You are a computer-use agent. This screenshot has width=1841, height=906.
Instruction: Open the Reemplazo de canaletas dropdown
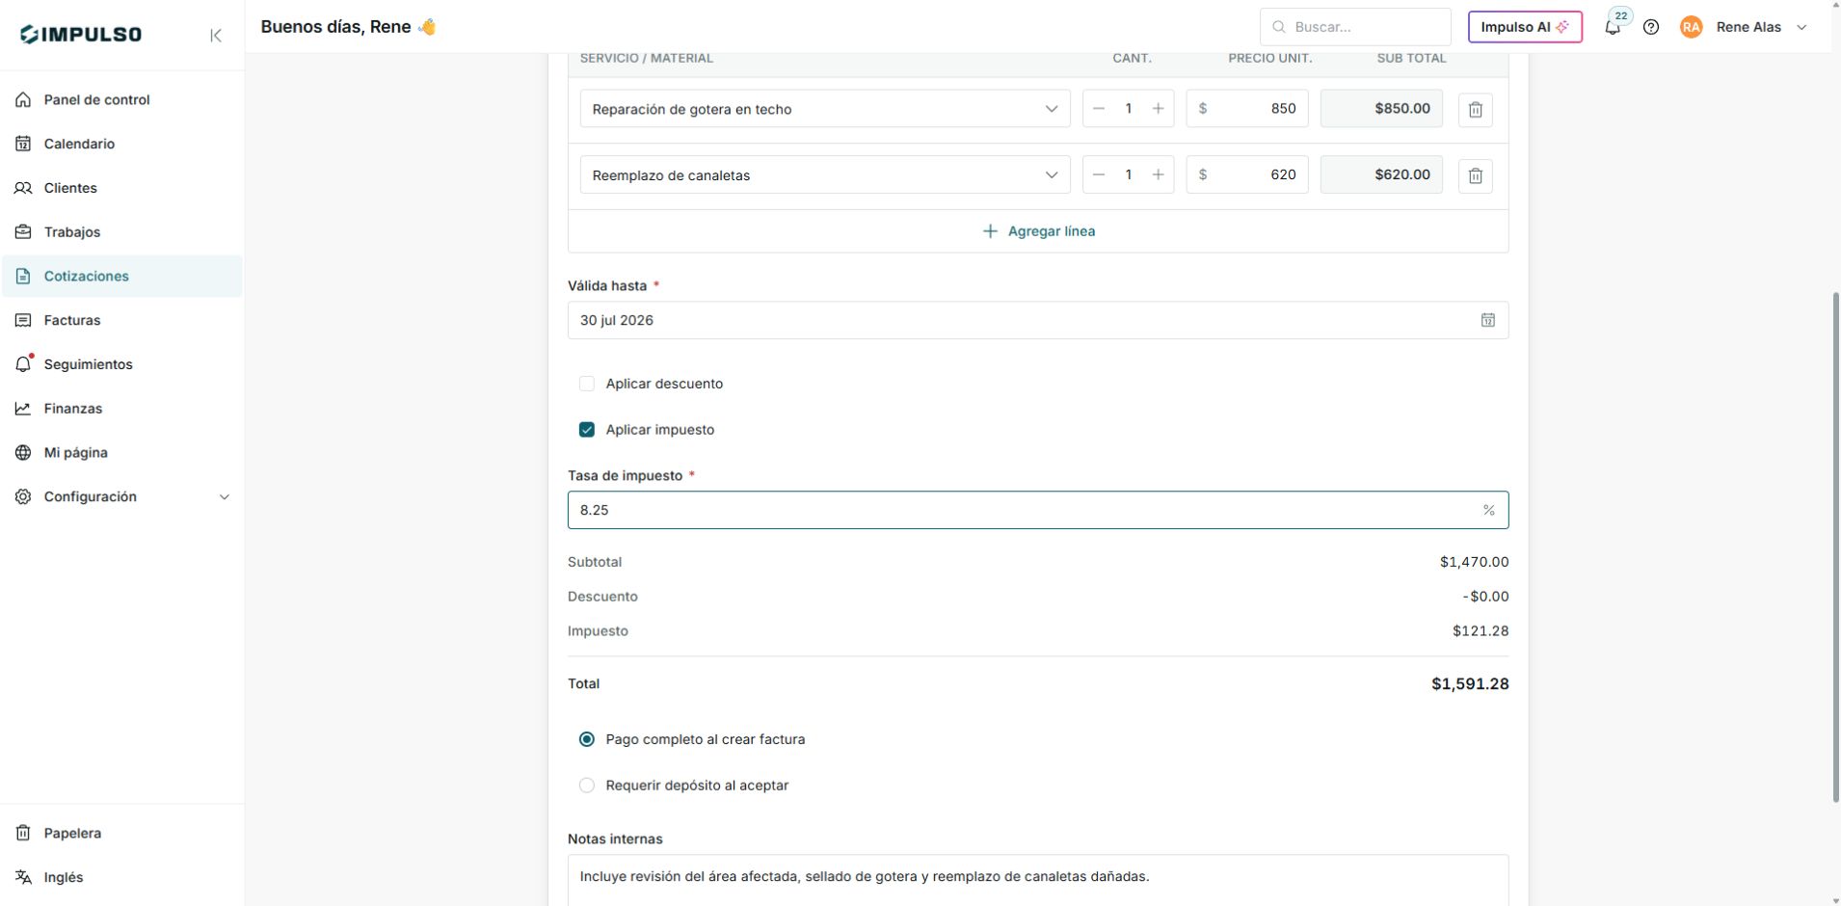point(825,174)
